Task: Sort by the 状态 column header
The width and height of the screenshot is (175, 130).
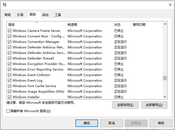Action: (122, 25)
